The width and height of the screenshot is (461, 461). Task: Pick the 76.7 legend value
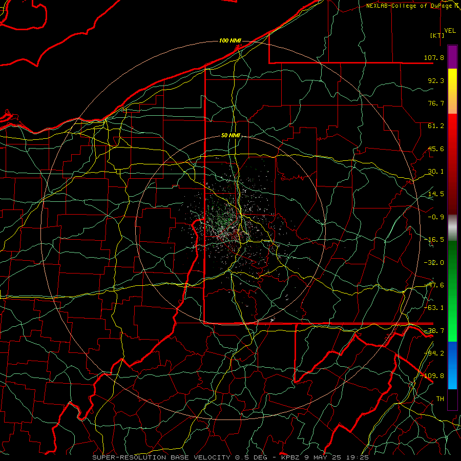436,103
